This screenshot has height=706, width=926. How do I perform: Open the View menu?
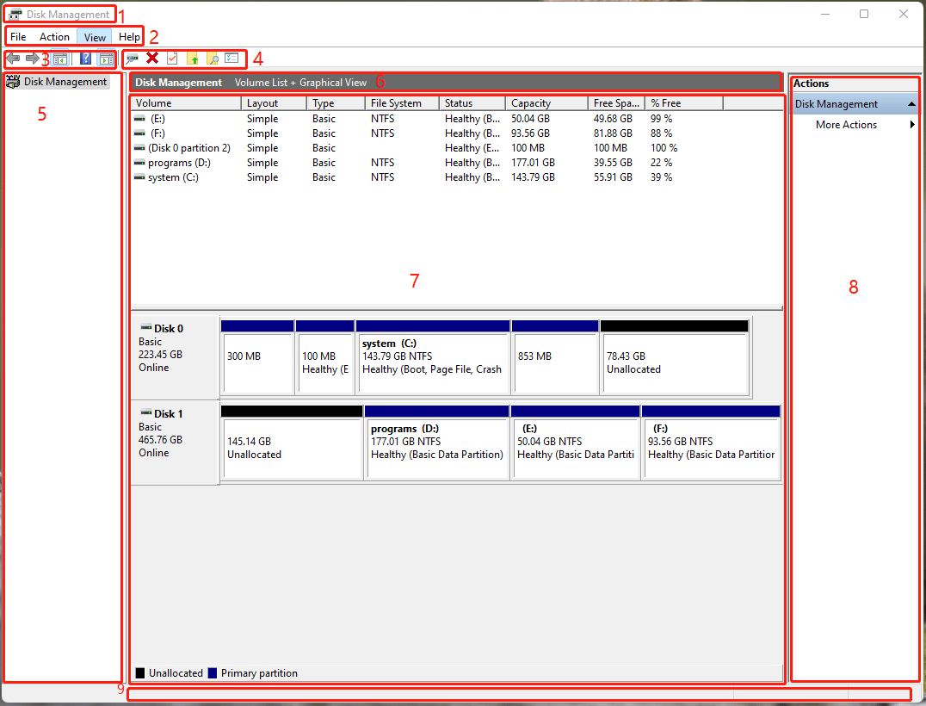click(x=95, y=37)
